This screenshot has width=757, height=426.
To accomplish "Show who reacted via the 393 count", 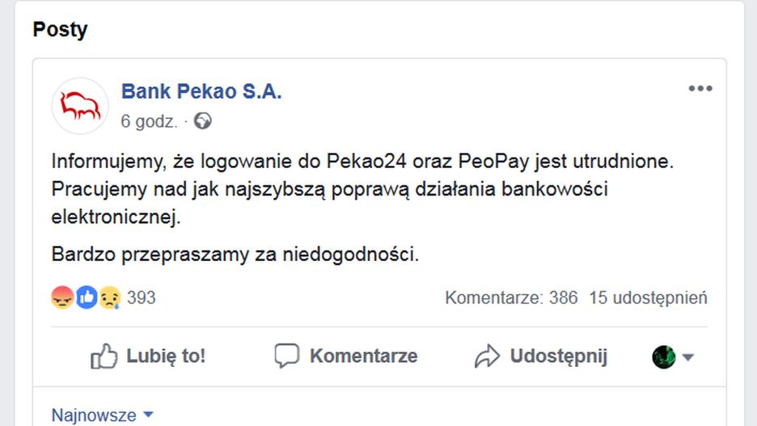I will (x=142, y=297).
